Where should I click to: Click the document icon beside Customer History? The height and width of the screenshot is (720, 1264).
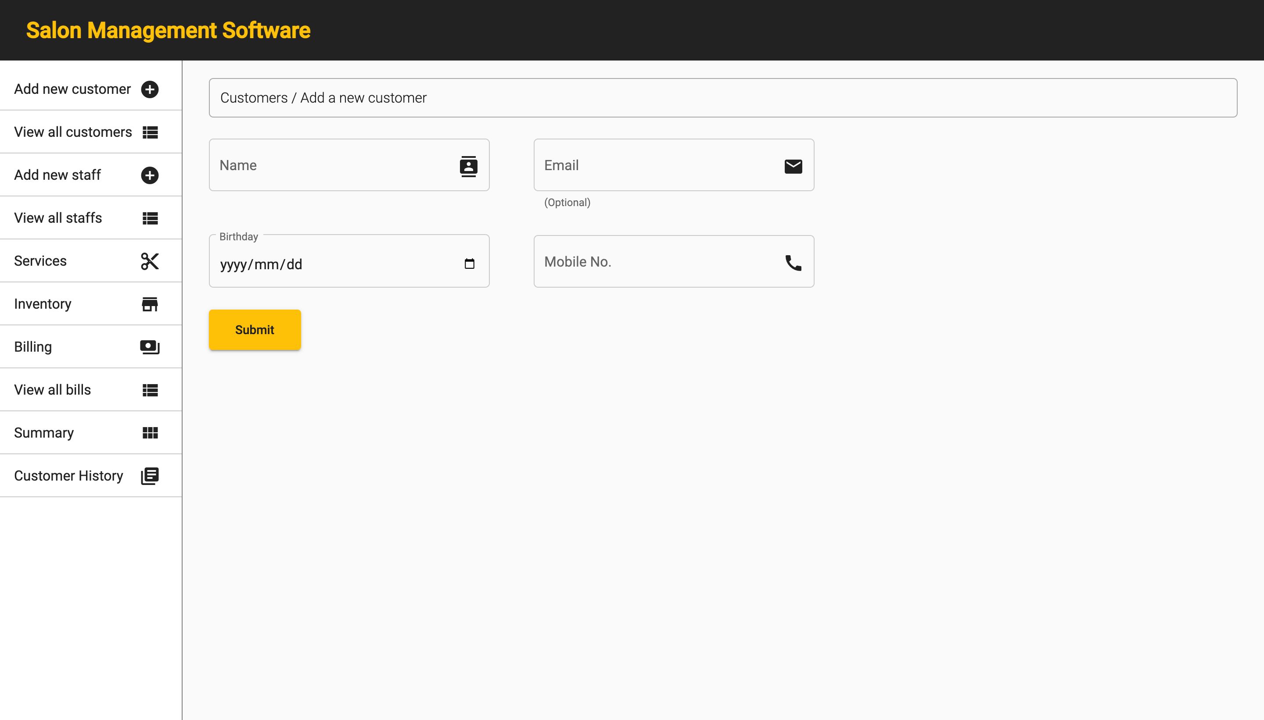(150, 476)
